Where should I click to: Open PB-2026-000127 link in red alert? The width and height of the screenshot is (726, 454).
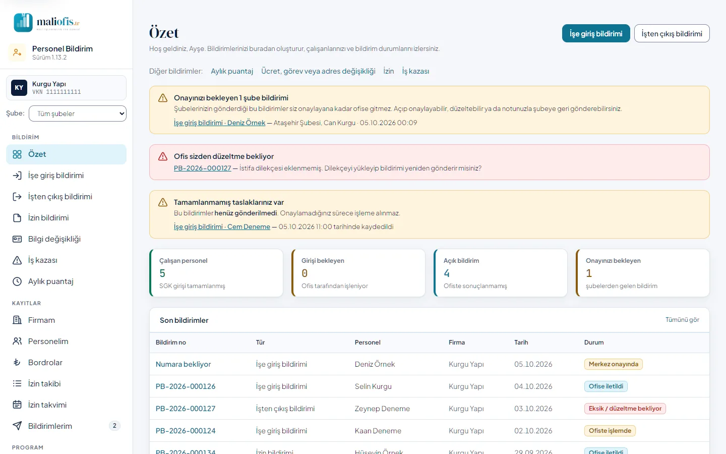pyautogui.click(x=202, y=168)
